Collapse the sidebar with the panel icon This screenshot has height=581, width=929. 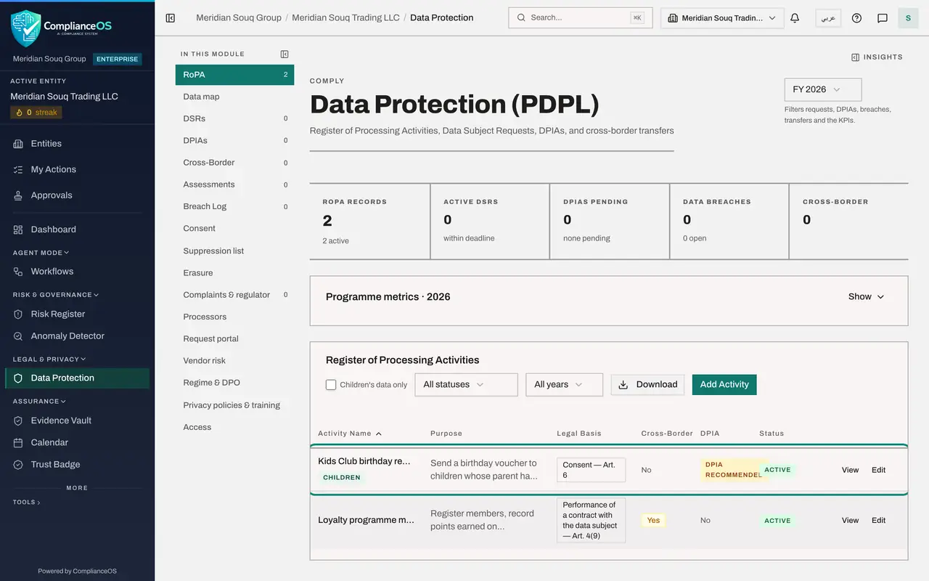(x=171, y=18)
